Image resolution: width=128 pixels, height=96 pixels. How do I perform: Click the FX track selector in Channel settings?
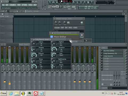click(x=82, y=22)
